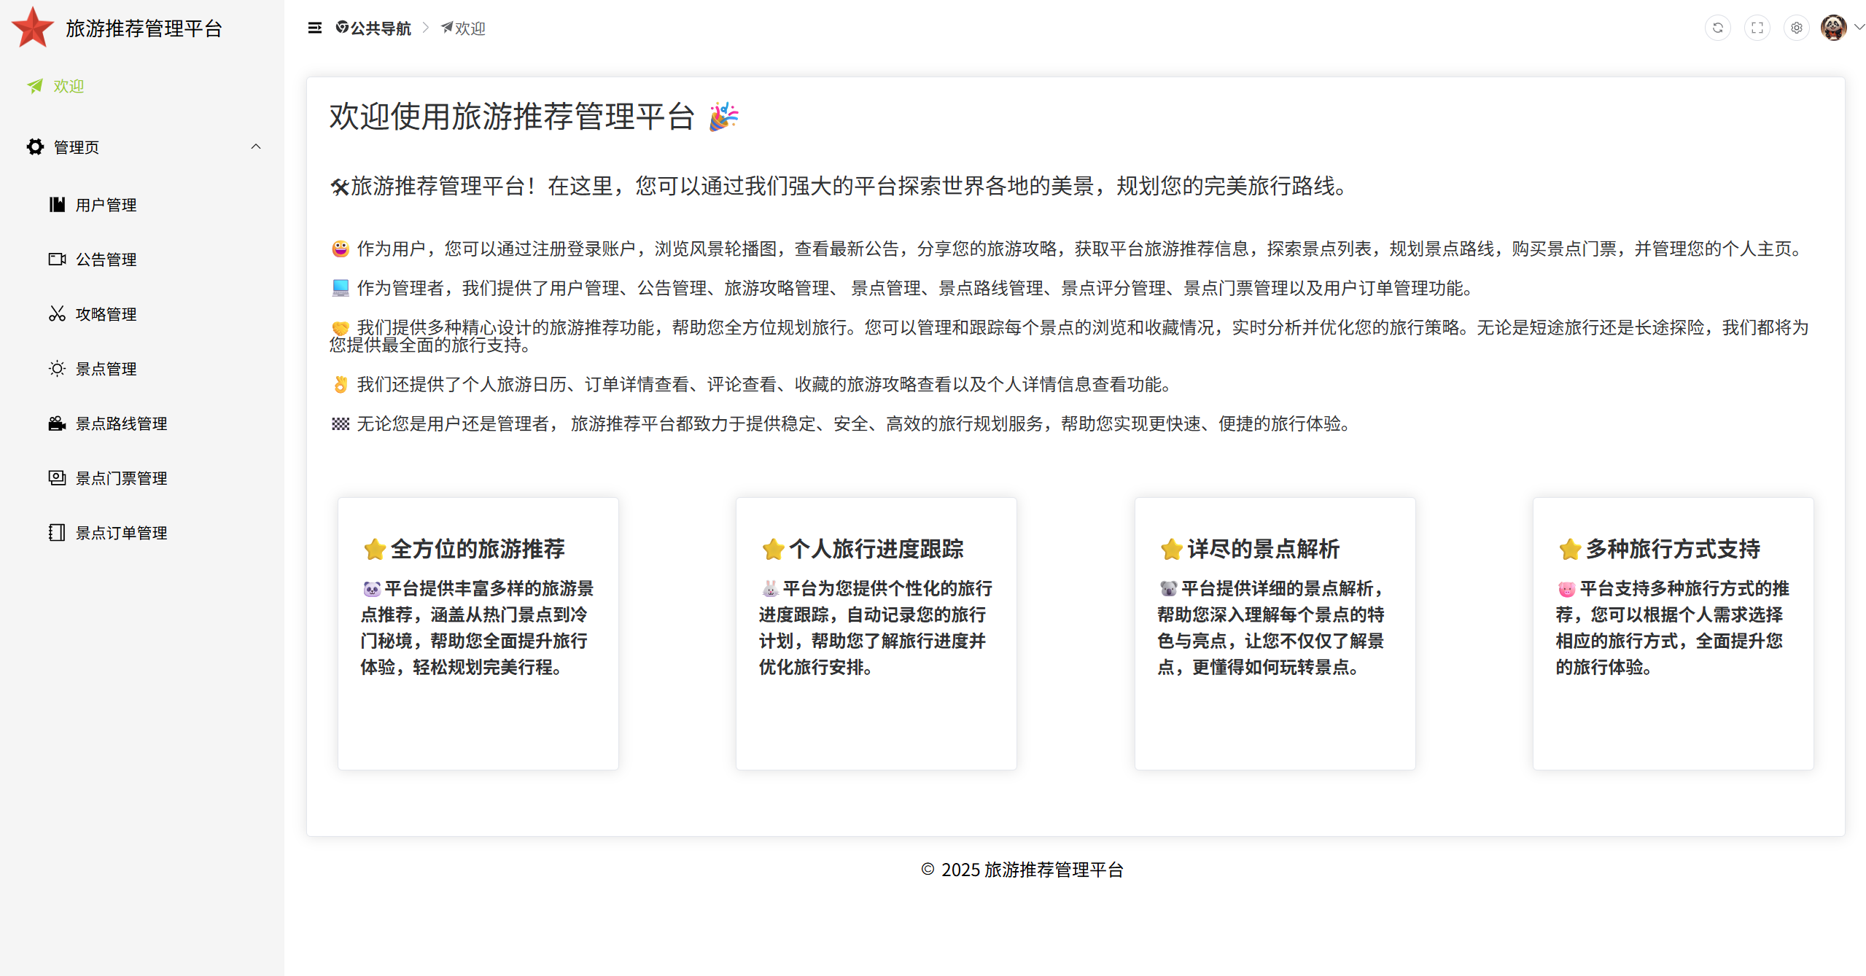This screenshot has height=976, width=1866.
Task: Select the 欢迎 sidebar link
Action: click(68, 86)
